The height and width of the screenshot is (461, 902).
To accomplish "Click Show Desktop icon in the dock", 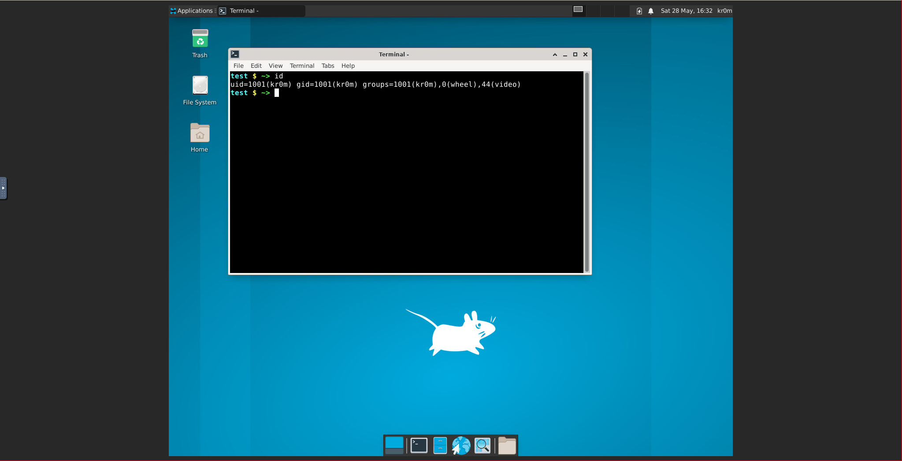I will (x=394, y=446).
